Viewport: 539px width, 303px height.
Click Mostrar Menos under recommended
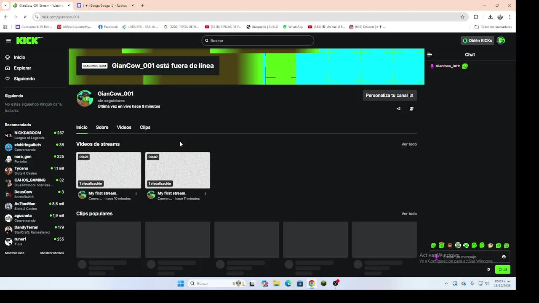click(x=52, y=253)
